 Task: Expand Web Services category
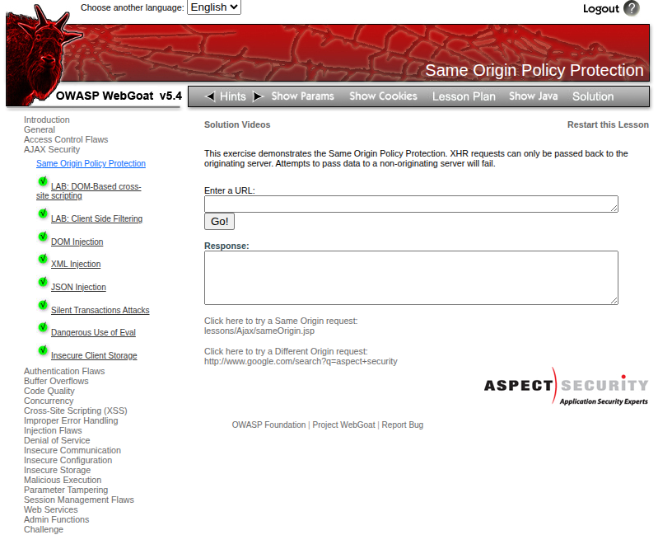point(51,509)
